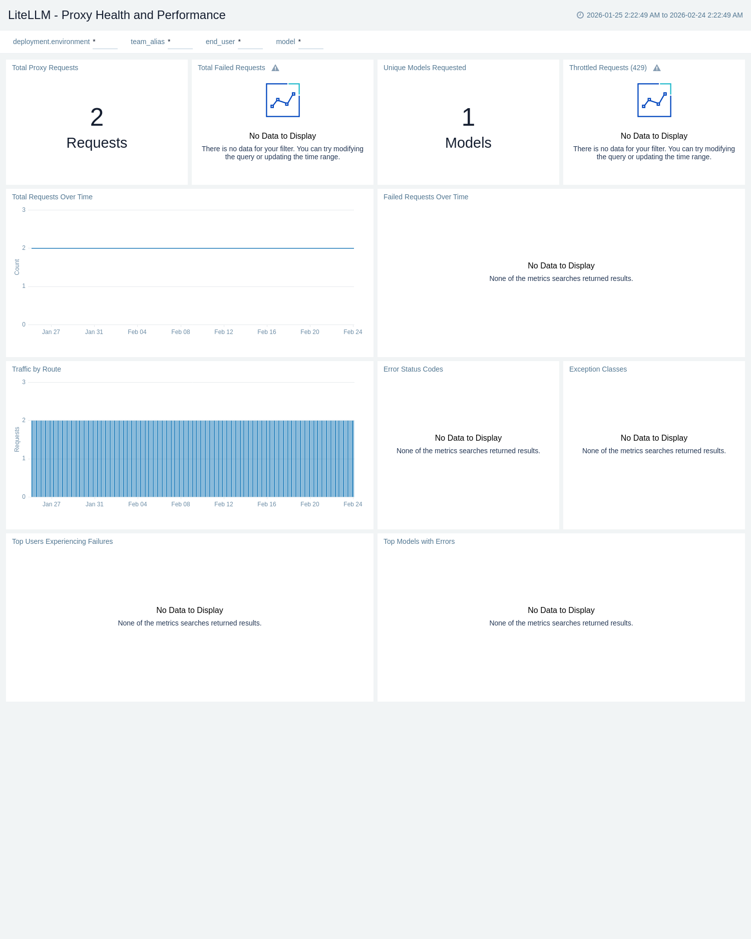Click warning icon next to Throttled Requests (429)
751x939 pixels.
657,68
